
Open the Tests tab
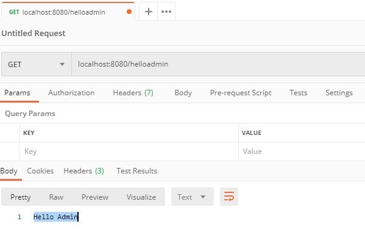(299, 93)
